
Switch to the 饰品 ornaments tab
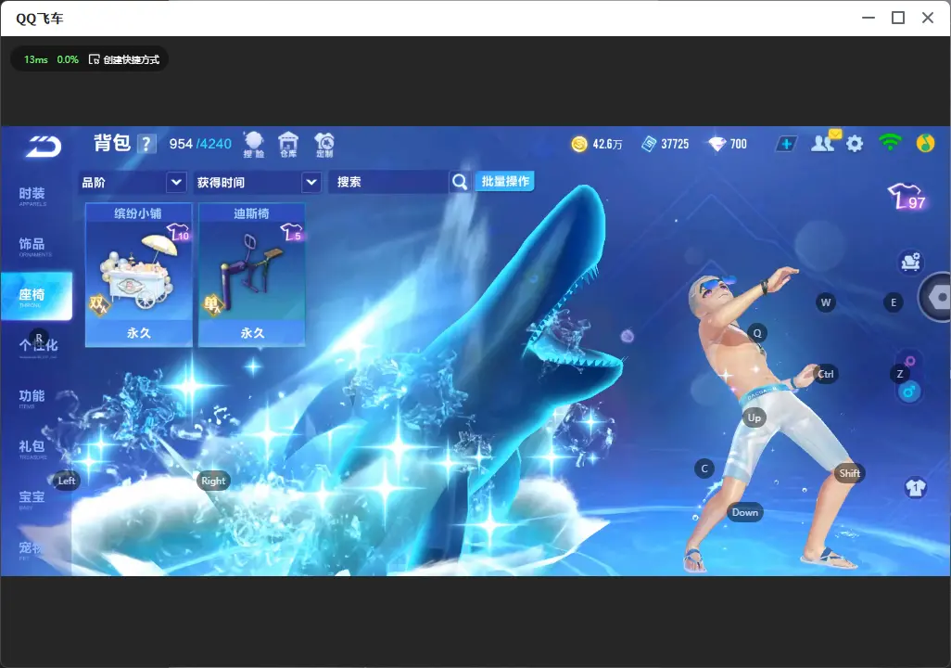coord(32,246)
